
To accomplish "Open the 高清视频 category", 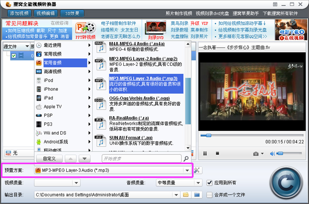I will 63,72.
